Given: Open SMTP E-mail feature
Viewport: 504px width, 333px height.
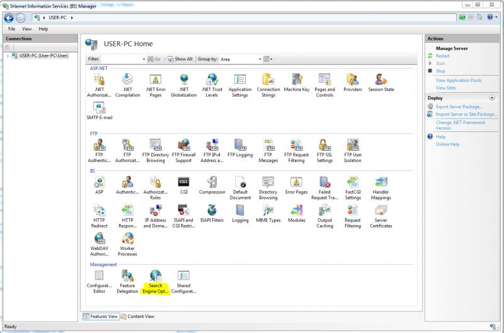Looking at the screenshot, I should click(100, 110).
